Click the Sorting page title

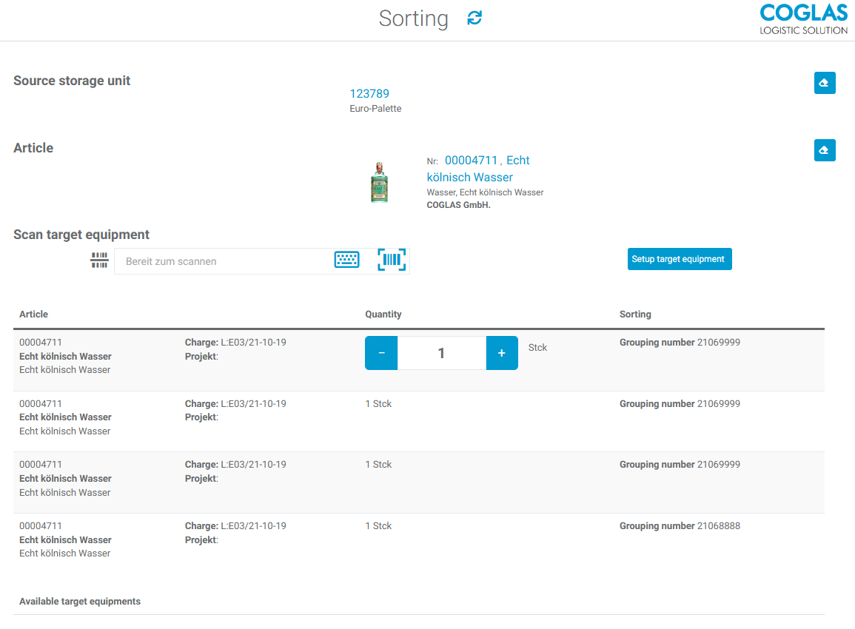[413, 18]
